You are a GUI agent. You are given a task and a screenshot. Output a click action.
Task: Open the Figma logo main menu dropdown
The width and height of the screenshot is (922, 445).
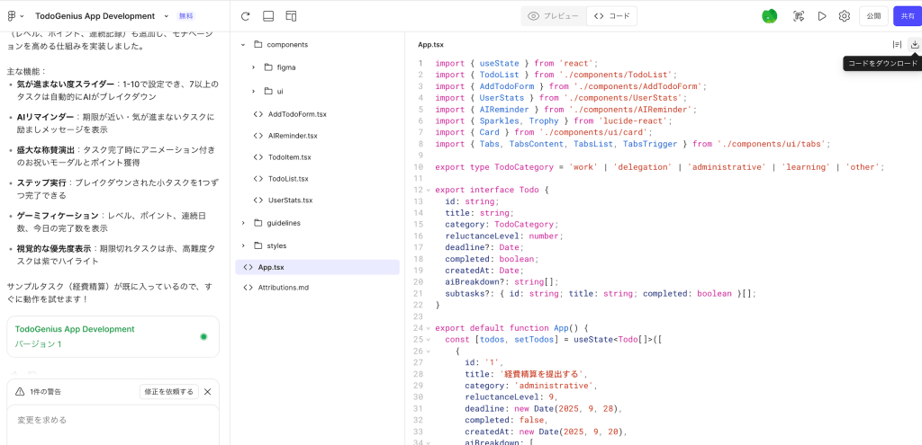[14, 16]
